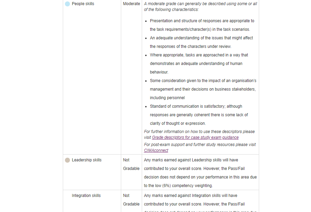Click the beige circle beside Leadership skills
Viewport: 311px width, 212px height.
click(67, 160)
